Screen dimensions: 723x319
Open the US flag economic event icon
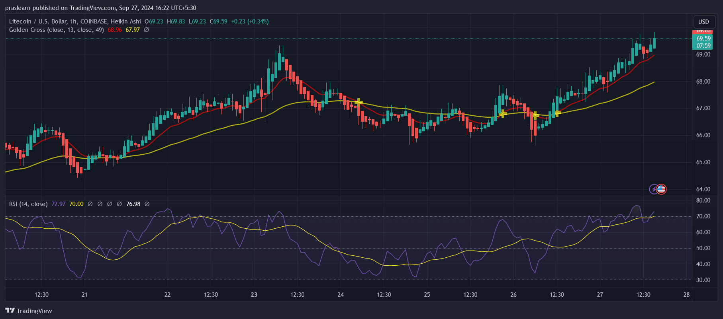pos(661,189)
